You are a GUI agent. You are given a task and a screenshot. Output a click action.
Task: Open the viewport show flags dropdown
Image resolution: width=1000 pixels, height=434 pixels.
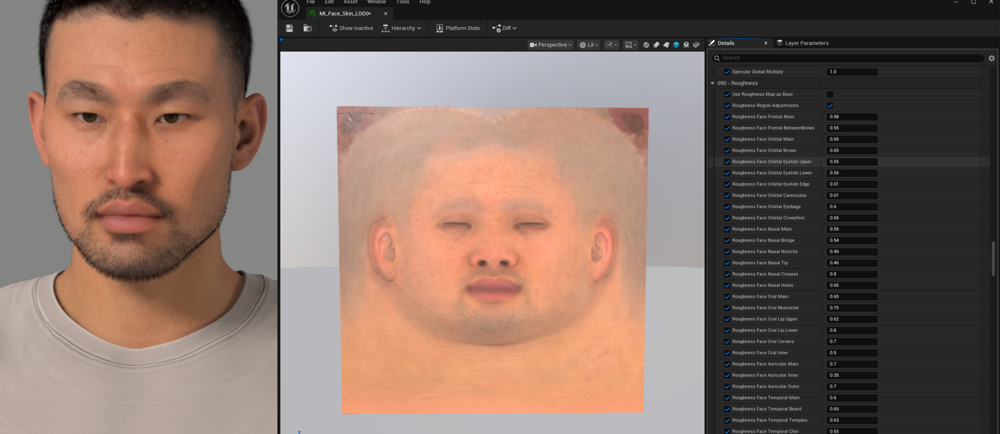[x=611, y=45]
